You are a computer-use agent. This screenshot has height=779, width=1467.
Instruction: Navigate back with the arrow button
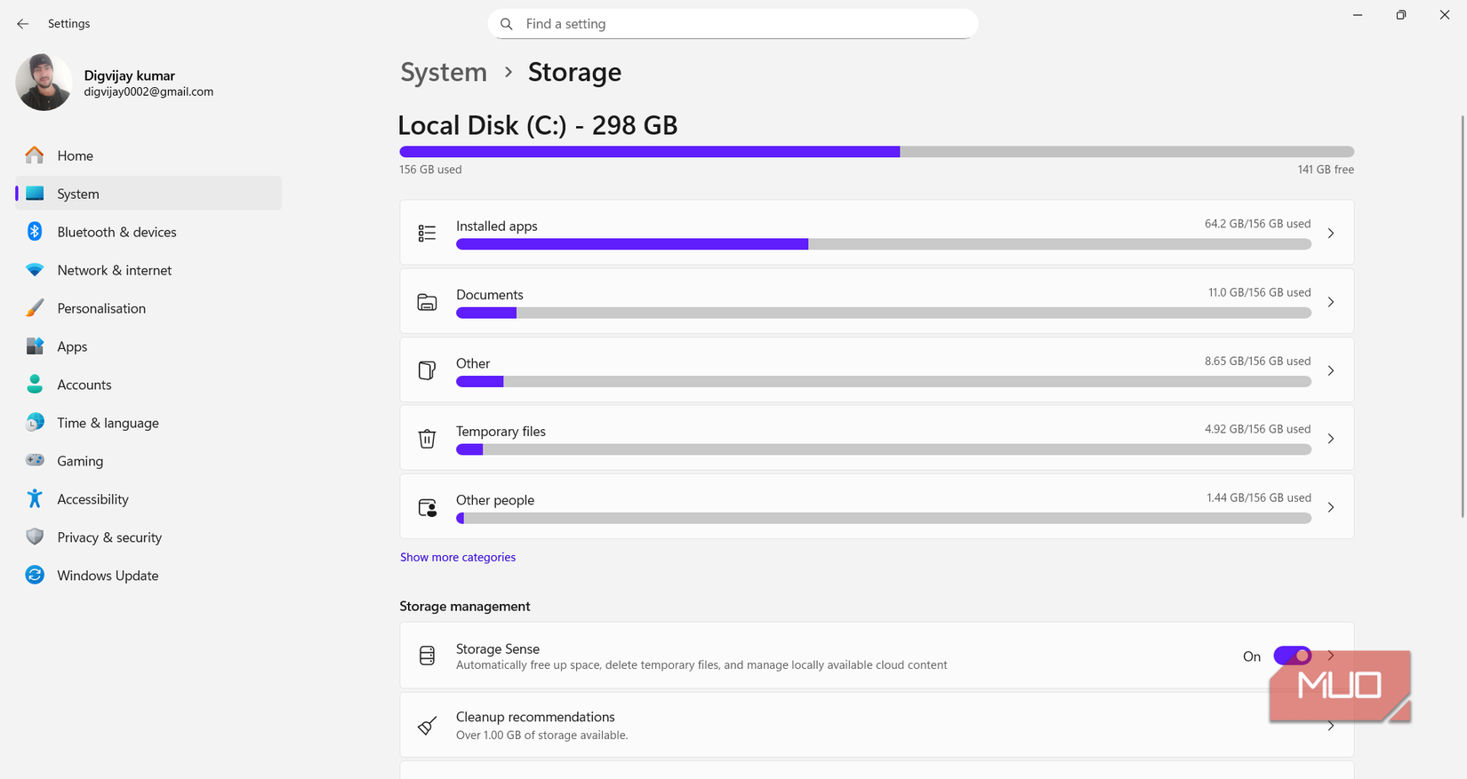pos(22,24)
